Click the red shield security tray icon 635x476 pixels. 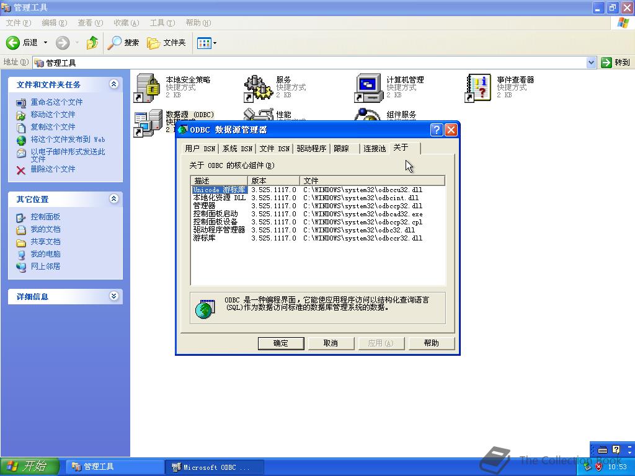[x=599, y=467]
